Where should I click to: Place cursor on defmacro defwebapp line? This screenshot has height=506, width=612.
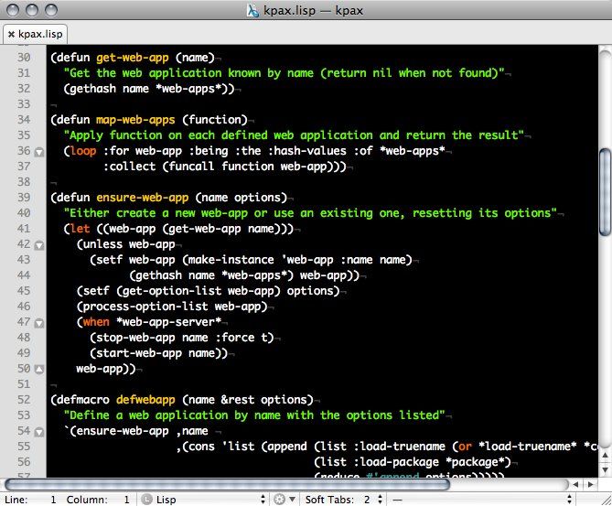(x=183, y=400)
